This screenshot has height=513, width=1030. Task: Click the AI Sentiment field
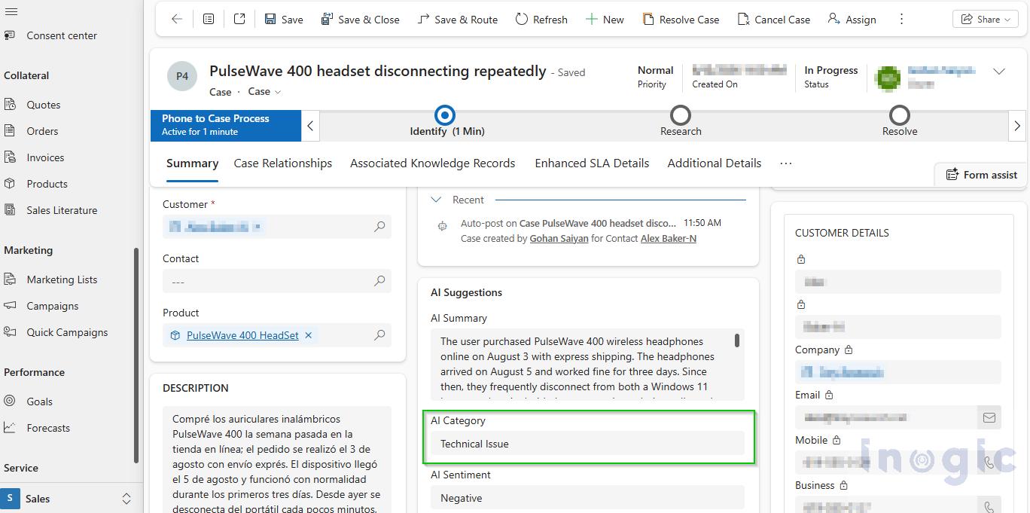coord(587,498)
